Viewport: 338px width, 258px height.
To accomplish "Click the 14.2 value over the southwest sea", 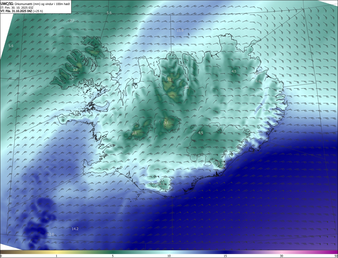I will (75, 229).
